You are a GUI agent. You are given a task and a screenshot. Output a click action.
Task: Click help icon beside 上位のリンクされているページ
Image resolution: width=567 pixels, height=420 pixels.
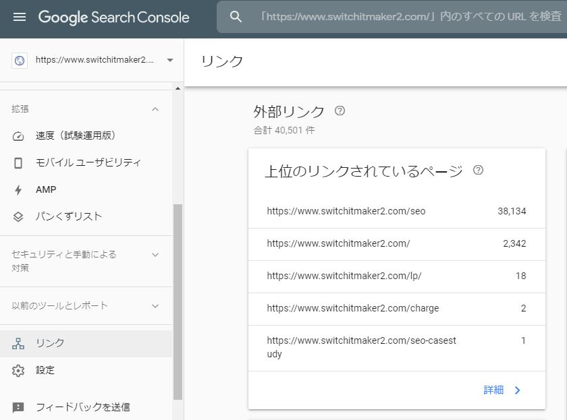(478, 170)
